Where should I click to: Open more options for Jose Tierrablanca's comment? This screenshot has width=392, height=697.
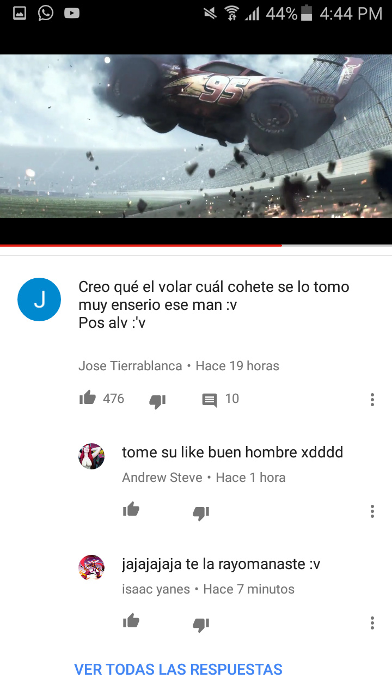click(372, 400)
